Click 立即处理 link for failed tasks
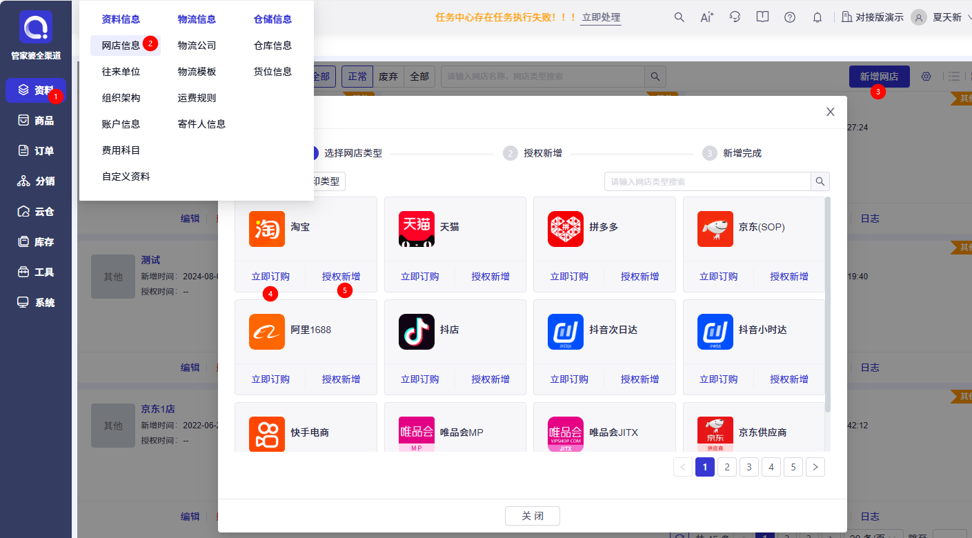The image size is (972, 538). point(601,17)
